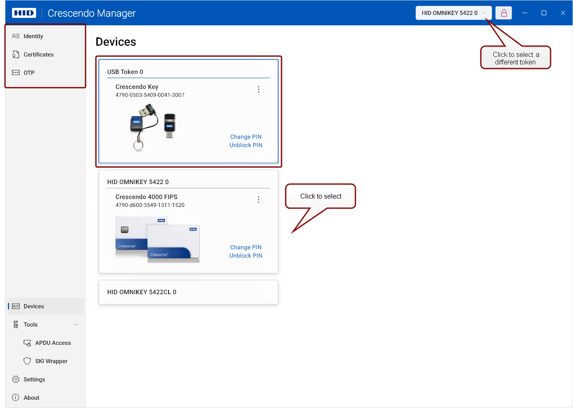Viewport: 573px width, 408px height.
Task: Click Unblock PIN for Crescendo 4000 FIPS
Action: [x=246, y=256]
